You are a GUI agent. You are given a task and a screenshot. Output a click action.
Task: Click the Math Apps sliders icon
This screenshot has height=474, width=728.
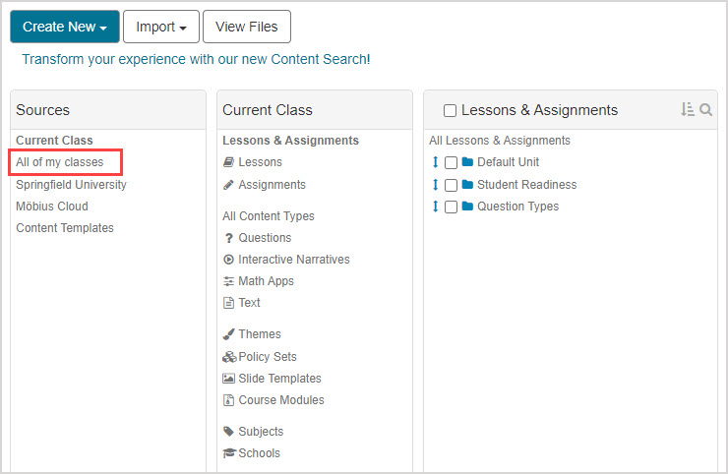click(229, 281)
